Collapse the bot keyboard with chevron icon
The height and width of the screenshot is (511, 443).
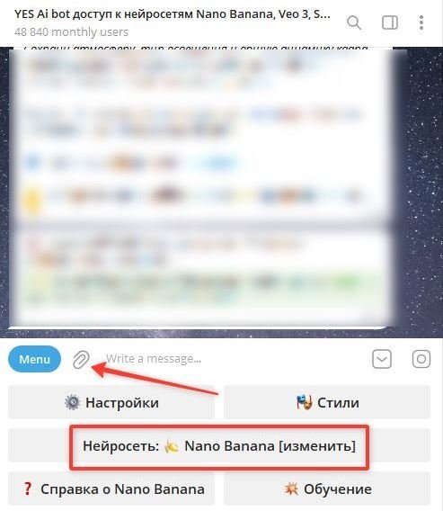coord(382,359)
